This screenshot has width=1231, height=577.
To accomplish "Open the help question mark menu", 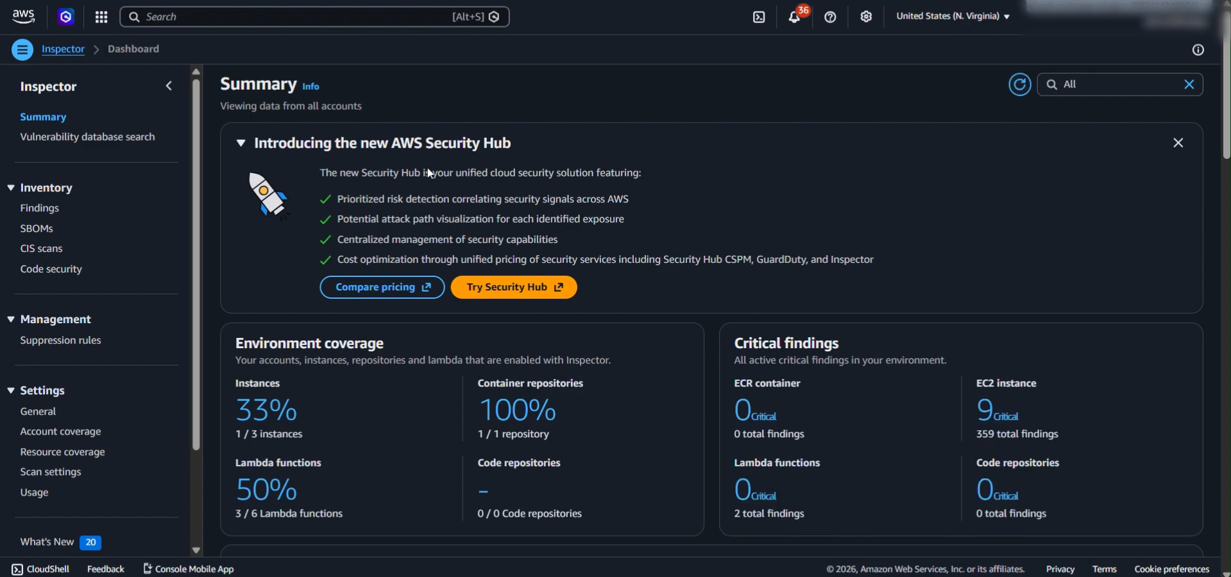I will 830,17.
